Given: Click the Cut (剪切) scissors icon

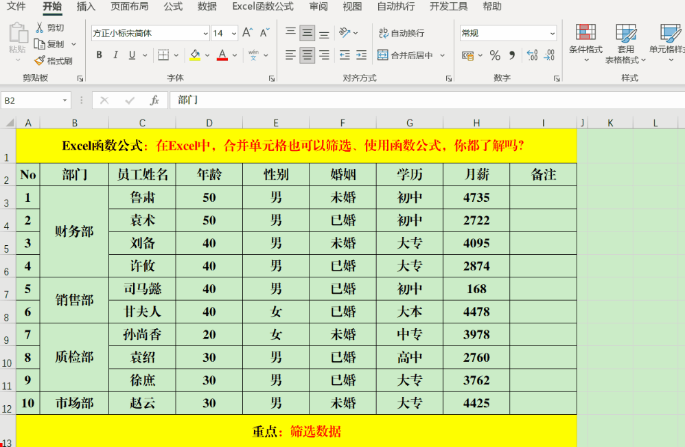Looking at the screenshot, I should [x=39, y=28].
